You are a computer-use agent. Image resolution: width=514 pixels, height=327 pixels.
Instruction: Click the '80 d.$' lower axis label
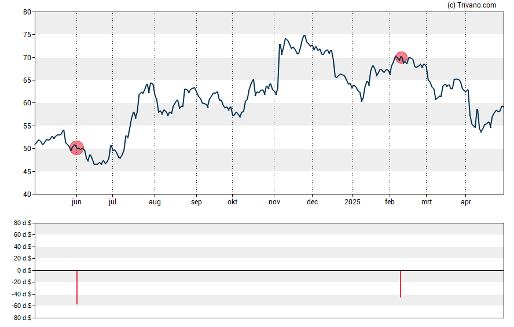click(x=23, y=223)
